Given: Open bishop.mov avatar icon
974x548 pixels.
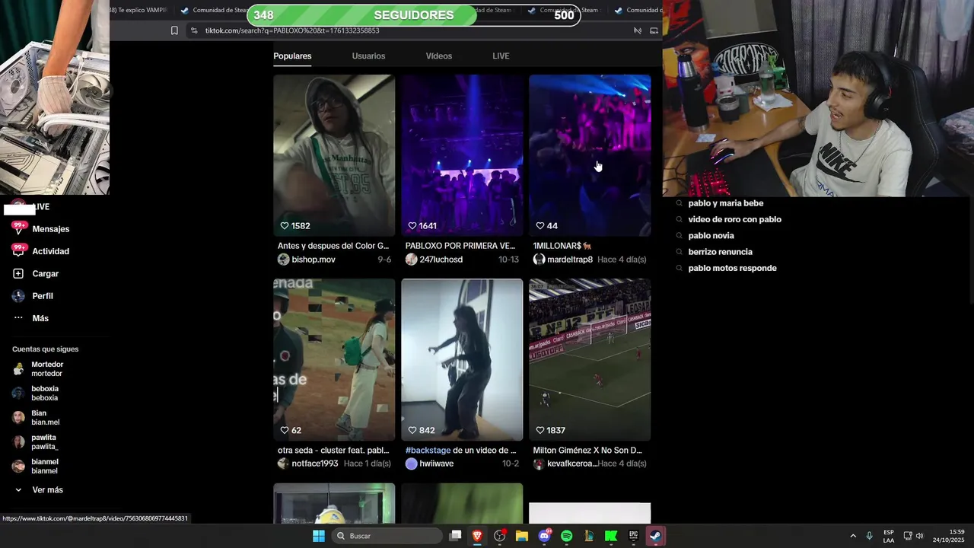Looking at the screenshot, I should tap(283, 260).
